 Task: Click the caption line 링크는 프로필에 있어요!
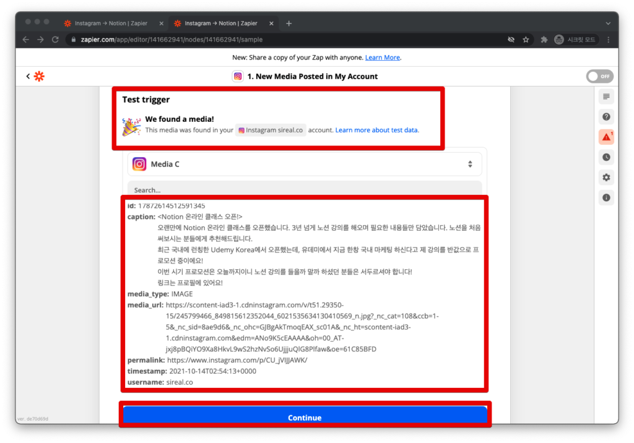pyautogui.click(x=190, y=283)
